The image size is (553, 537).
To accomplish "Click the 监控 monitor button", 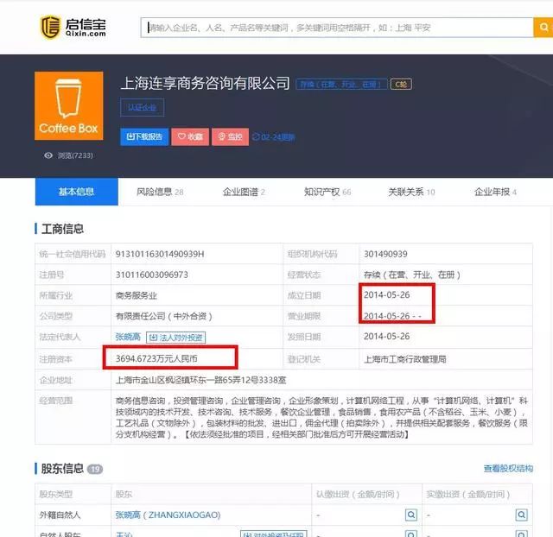I will 230,136.
